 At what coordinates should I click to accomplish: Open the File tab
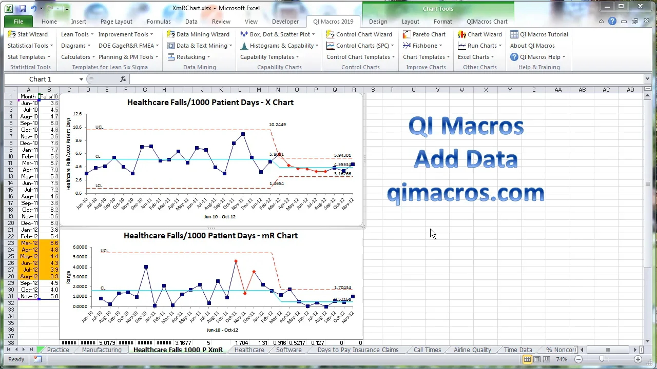18,22
